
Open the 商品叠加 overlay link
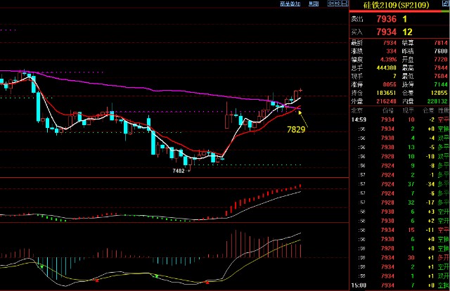(290, 4)
